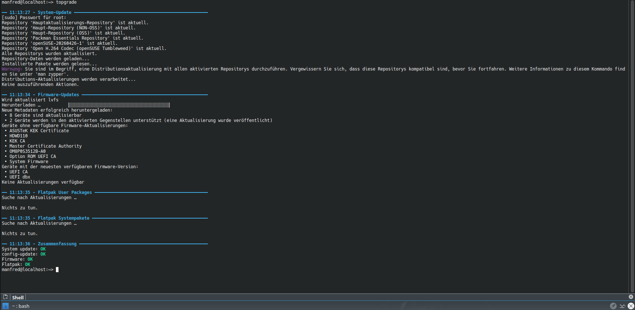This screenshot has width=635, height=310.
Task: Click the 'Keine auszuführenden Aktionen.' line
Action: [40, 84]
